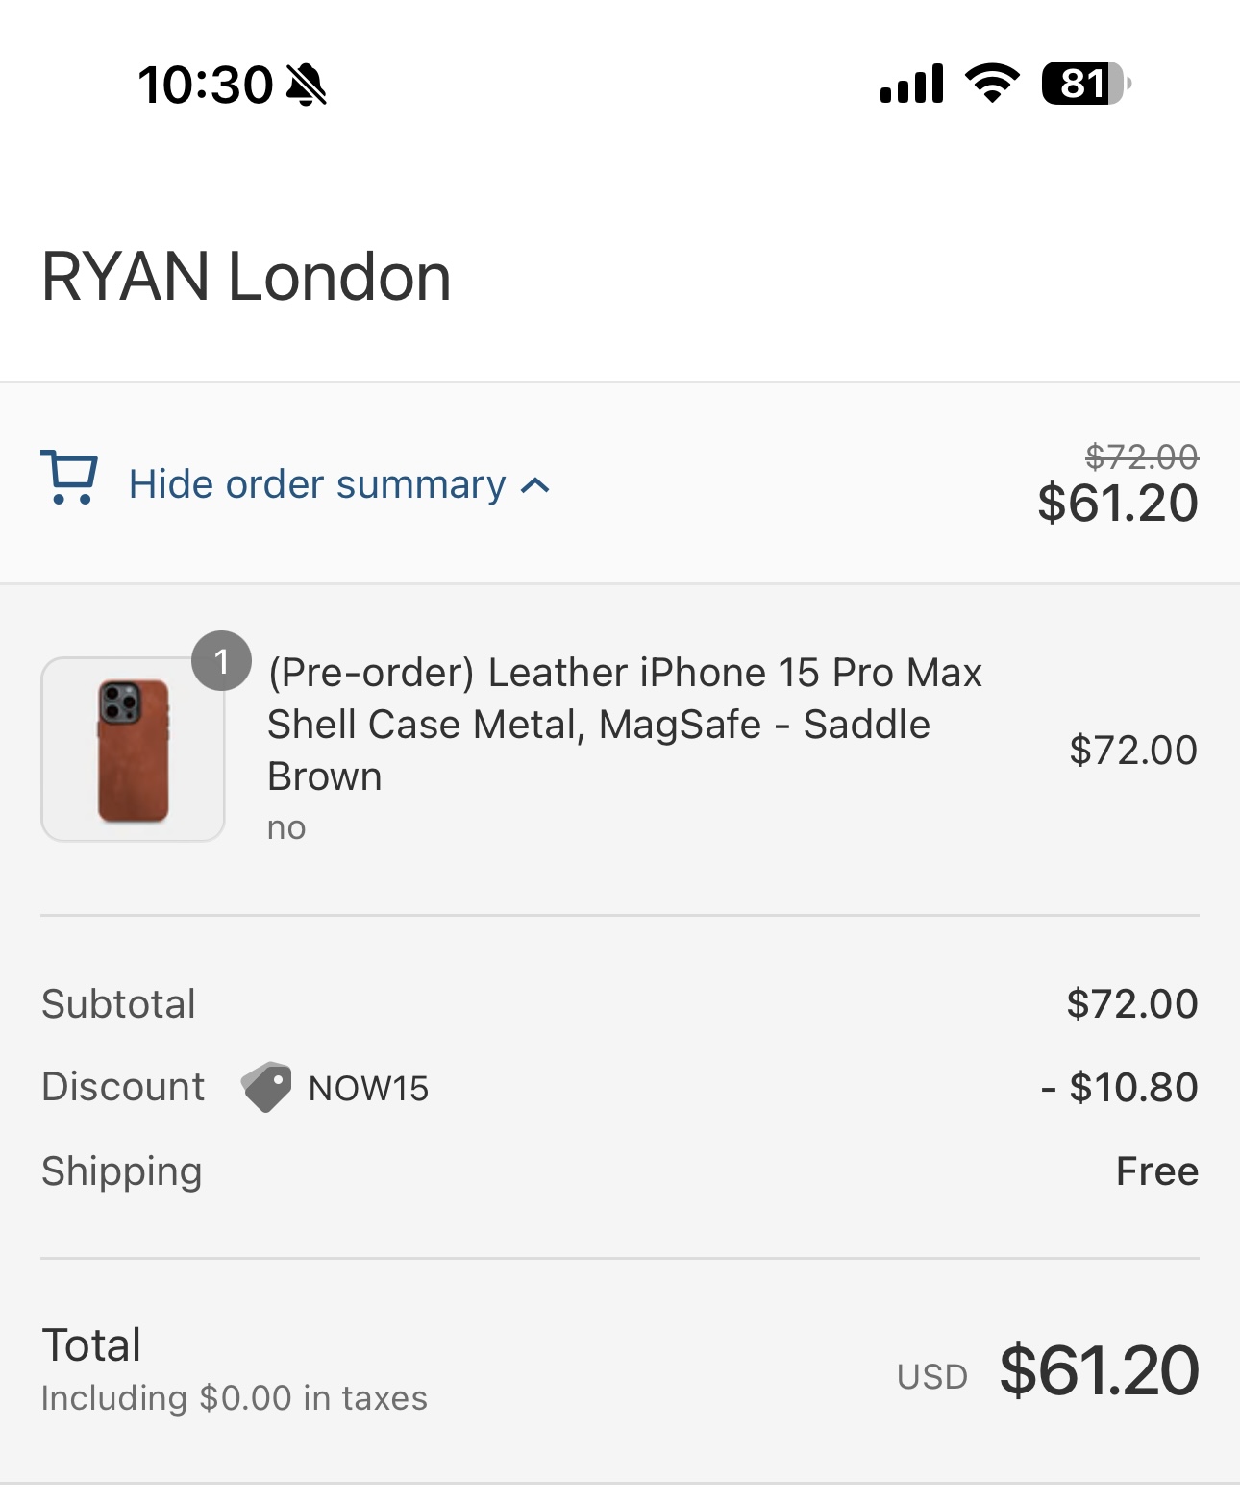Click the Including $0.00 in taxes text

[x=235, y=1398]
